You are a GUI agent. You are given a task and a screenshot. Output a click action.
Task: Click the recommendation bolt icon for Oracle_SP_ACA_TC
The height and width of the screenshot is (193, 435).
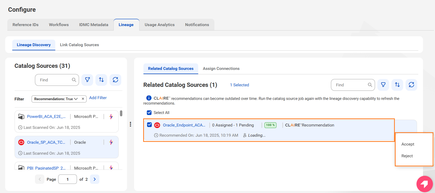[111, 142]
